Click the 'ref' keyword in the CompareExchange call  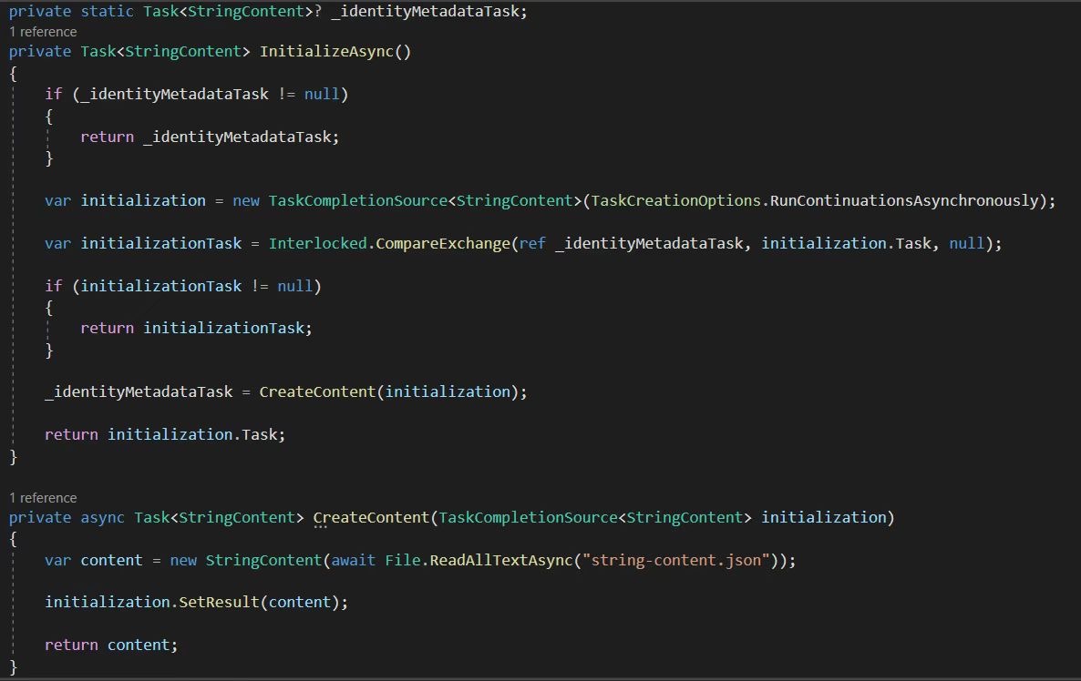pos(532,244)
